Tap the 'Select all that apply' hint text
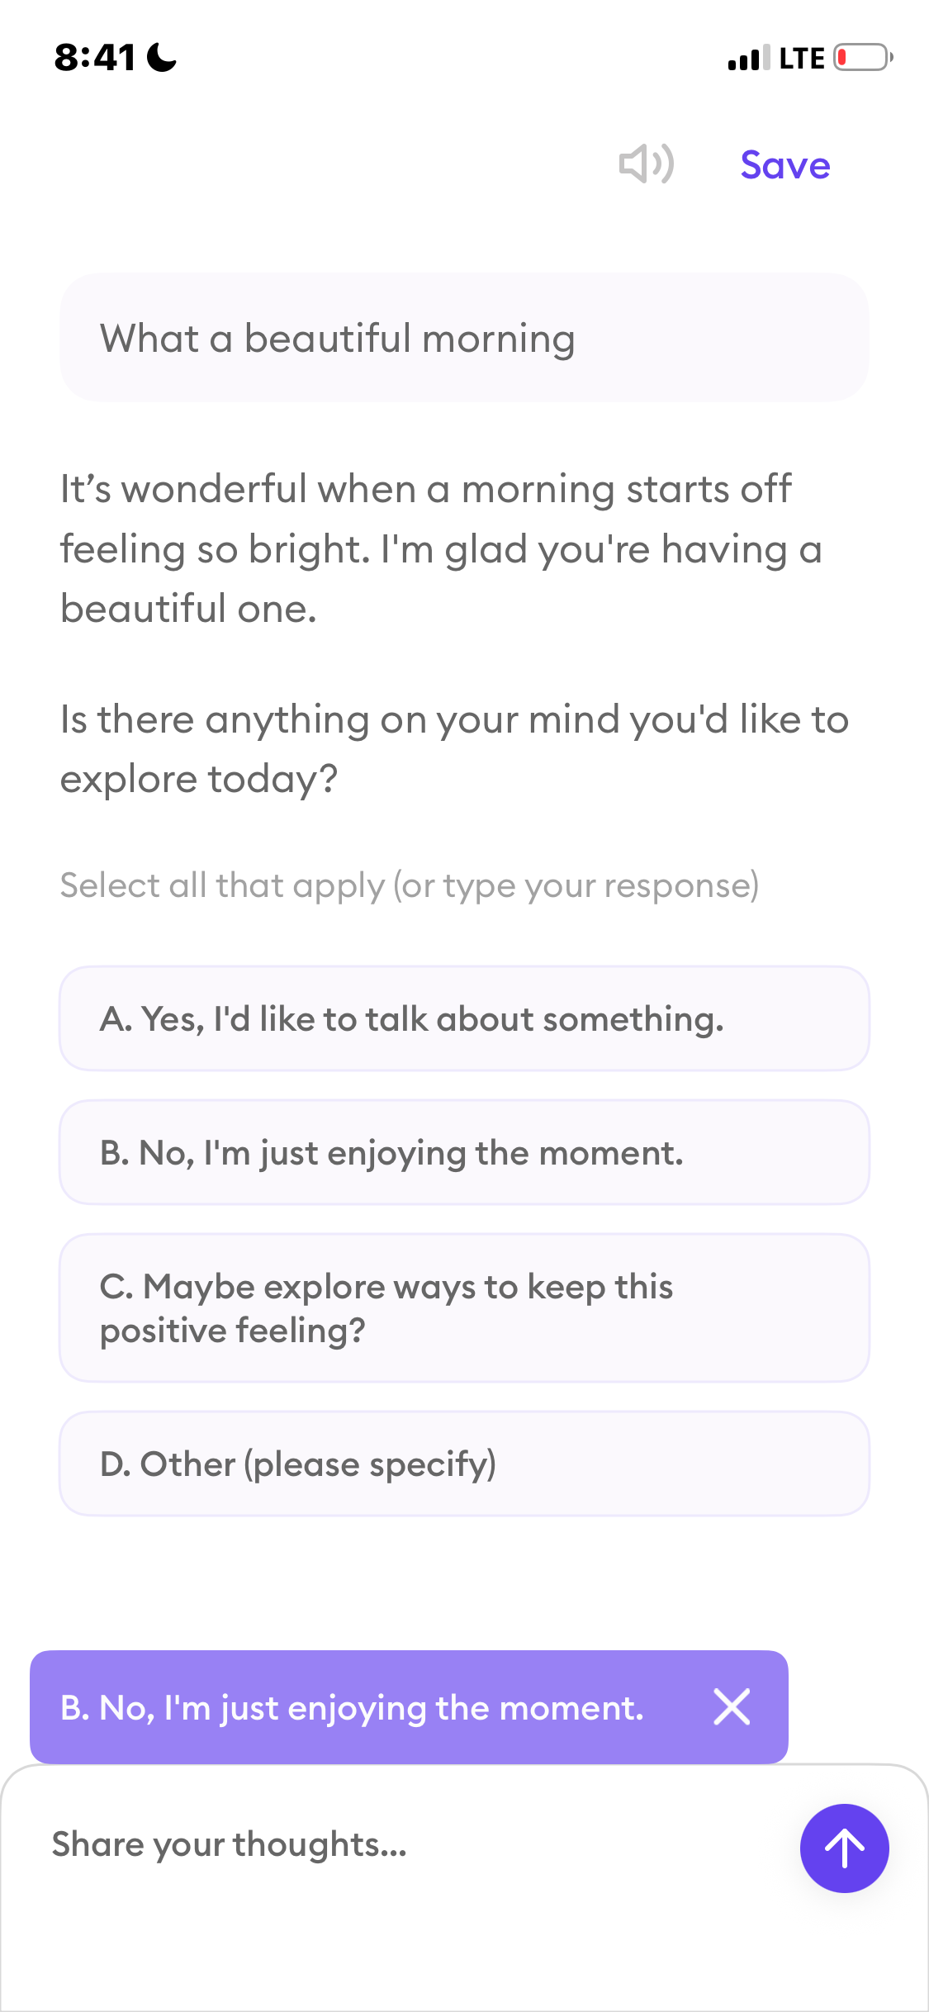929x2012 pixels. [410, 885]
